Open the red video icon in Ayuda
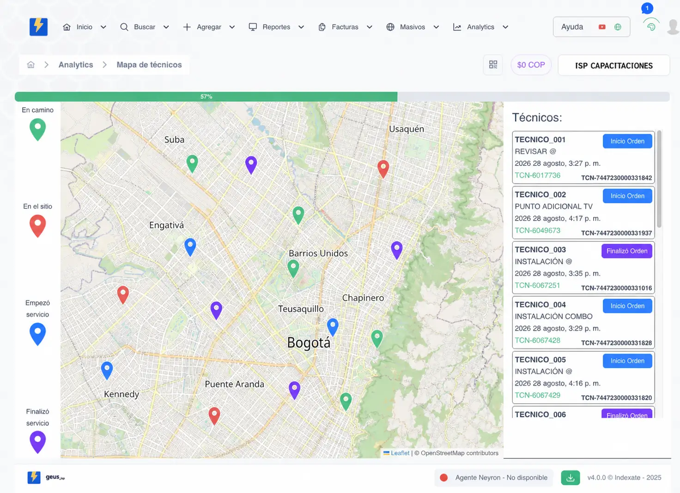This screenshot has width=680, height=493. [602, 27]
